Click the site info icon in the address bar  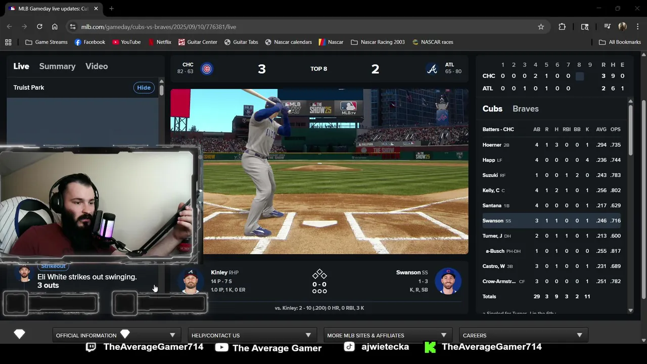coord(72,27)
